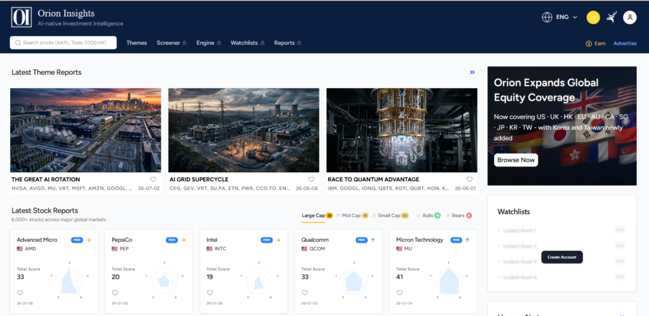Select the locked Small Cap tab
The height and width of the screenshot is (316, 649).
390,215
